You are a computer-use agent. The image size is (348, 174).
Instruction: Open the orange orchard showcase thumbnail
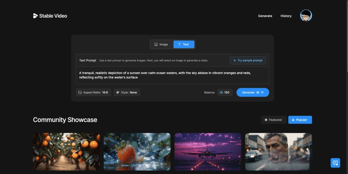tap(67, 151)
